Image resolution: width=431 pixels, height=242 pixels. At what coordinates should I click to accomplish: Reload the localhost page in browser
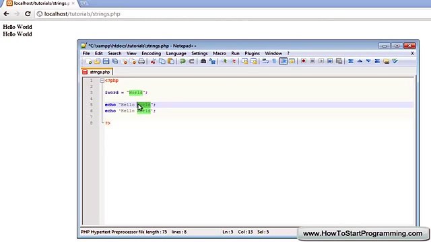click(28, 13)
